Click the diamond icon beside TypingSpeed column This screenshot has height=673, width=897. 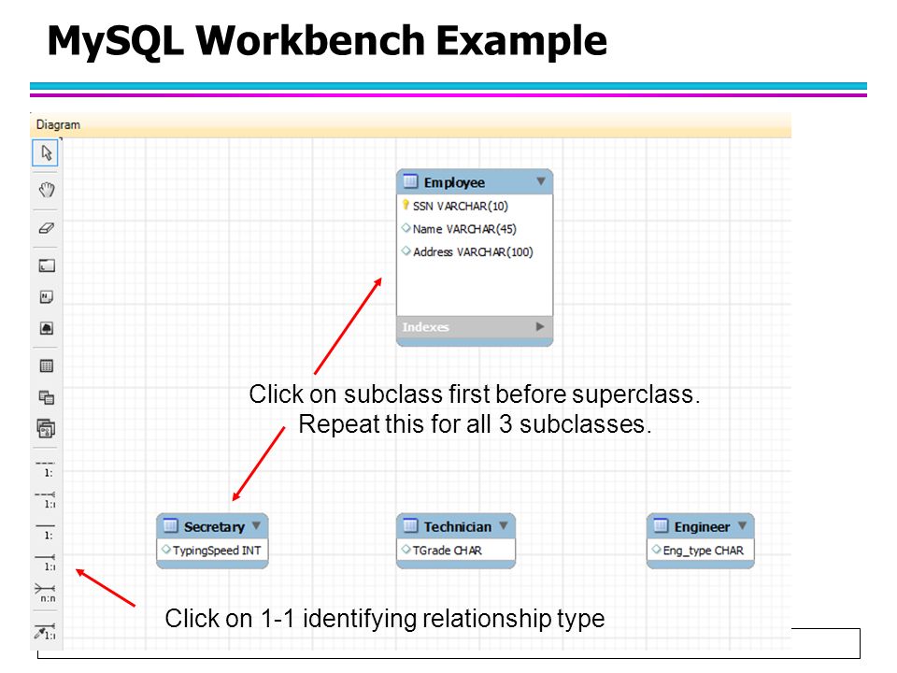click(166, 550)
